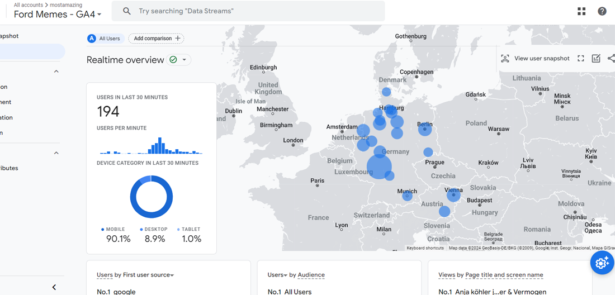Click the user bubble over Berlin
This screenshot has width=615, height=295.
(425, 129)
